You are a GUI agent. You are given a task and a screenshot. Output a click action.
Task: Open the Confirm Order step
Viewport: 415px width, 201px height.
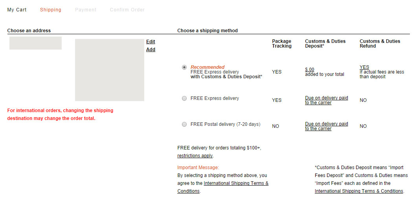click(127, 10)
